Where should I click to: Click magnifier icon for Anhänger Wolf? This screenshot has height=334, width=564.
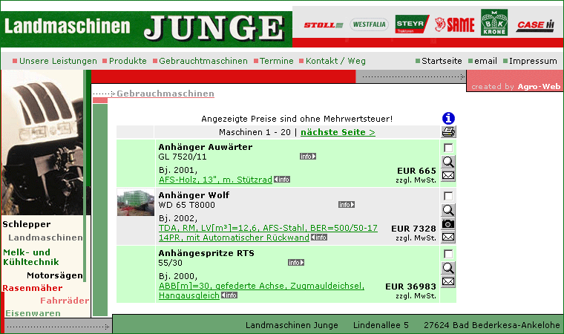pos(448,209)
